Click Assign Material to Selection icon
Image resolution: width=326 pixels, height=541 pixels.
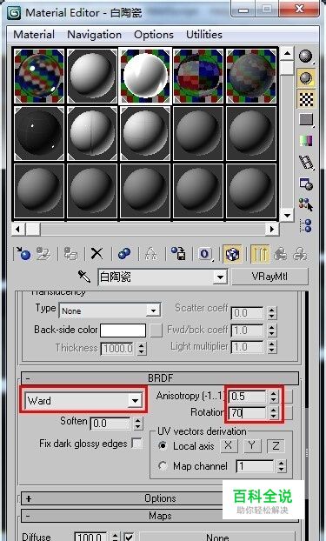point(70,254)
